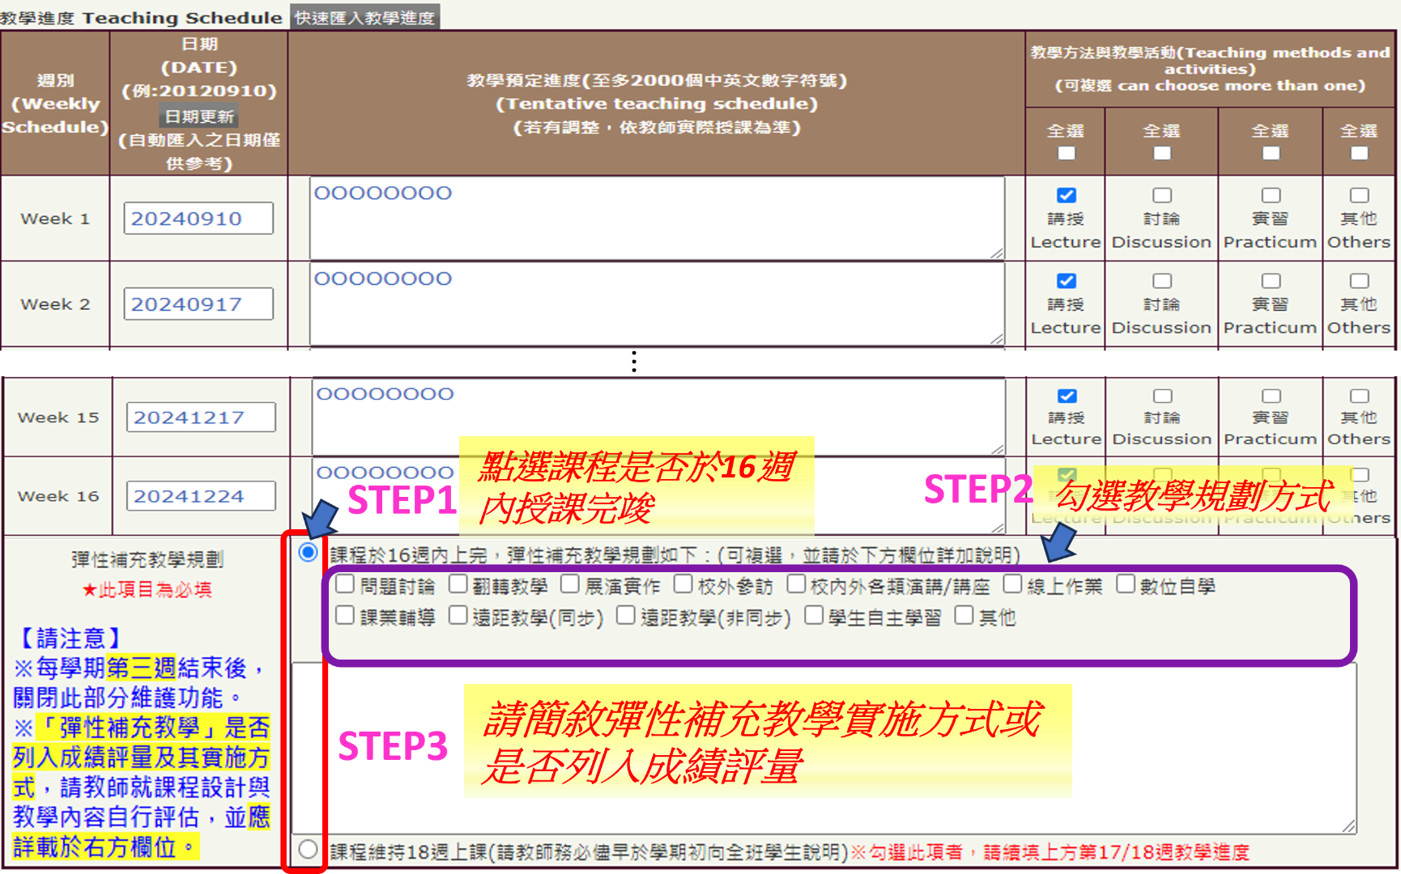Click the Week 1 date input field
1401x874 pixels.
tap(198, 218)
